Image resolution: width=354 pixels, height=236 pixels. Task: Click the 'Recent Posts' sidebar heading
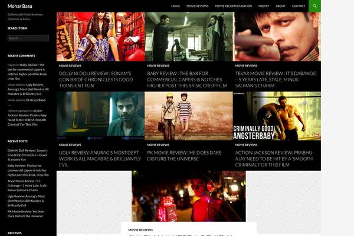[x=18, y=142]
